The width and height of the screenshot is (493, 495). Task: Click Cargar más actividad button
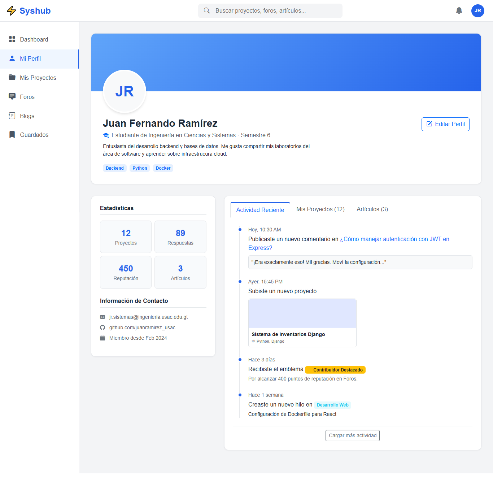click(352, 435)
